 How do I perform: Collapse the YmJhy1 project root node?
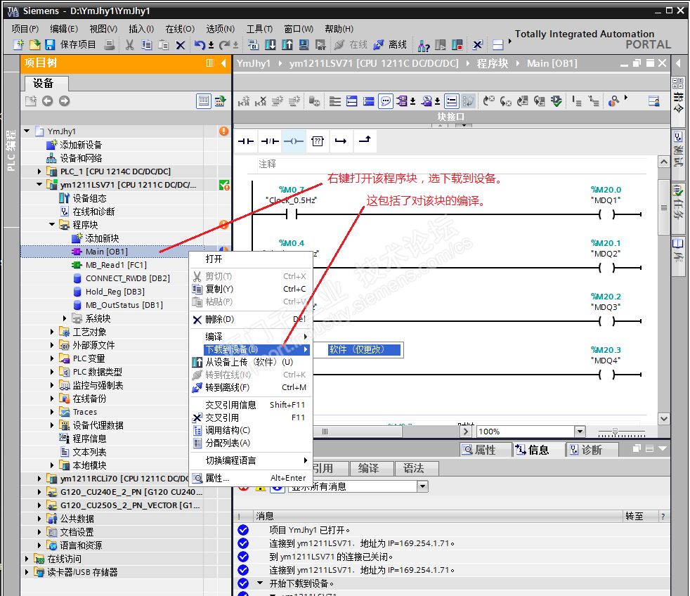(27, 131)
